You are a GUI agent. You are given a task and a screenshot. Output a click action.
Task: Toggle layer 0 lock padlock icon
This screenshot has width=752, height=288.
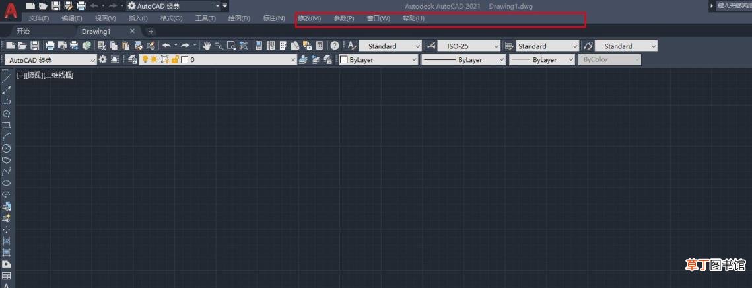175,59
